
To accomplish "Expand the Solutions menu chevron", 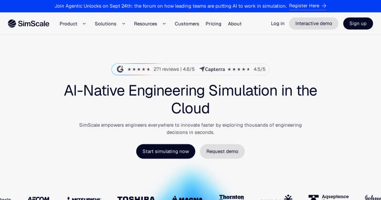I will tap(124, 24).
